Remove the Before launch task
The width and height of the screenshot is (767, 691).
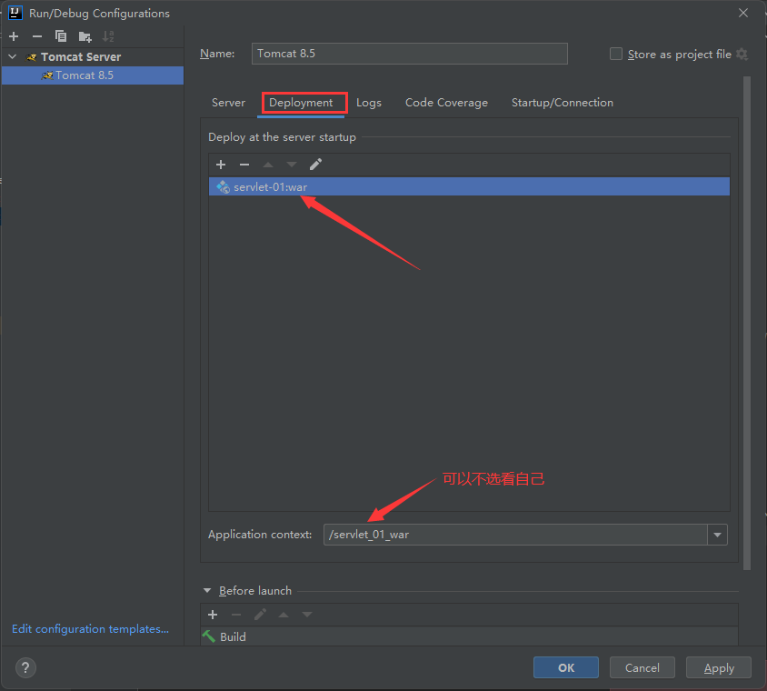[x=236, y=615]
